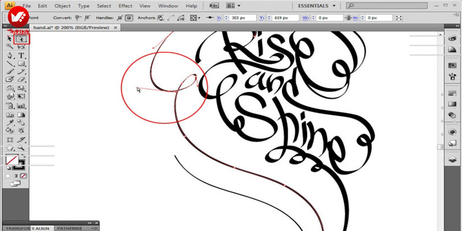
Task: Open the Type menu
Action: [x=84, y=6]
